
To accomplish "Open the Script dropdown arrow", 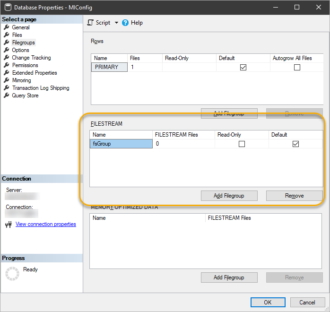I will click(x=116, y=23).
